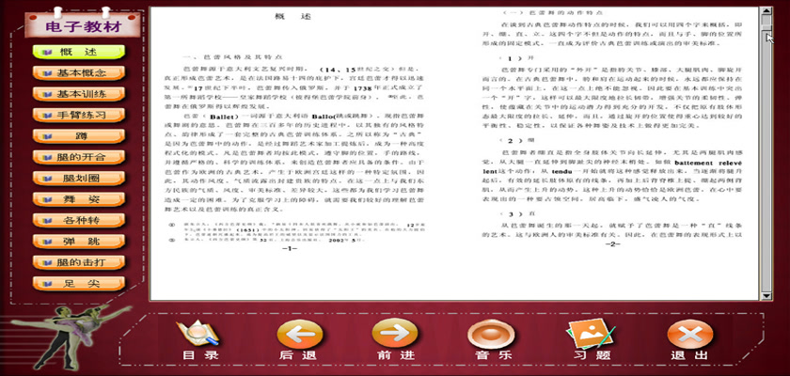The width and height of the screenshot is (790, 376).
Task: Go to the 腿划圈 chapter
Action: pyautogui.click(x=79, y=179)
